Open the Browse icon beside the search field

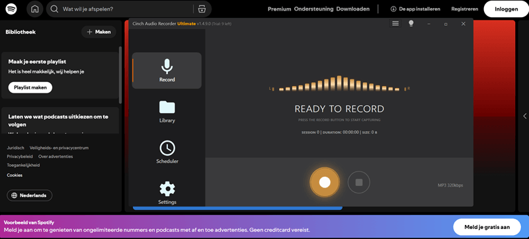[x=202, y=9]
